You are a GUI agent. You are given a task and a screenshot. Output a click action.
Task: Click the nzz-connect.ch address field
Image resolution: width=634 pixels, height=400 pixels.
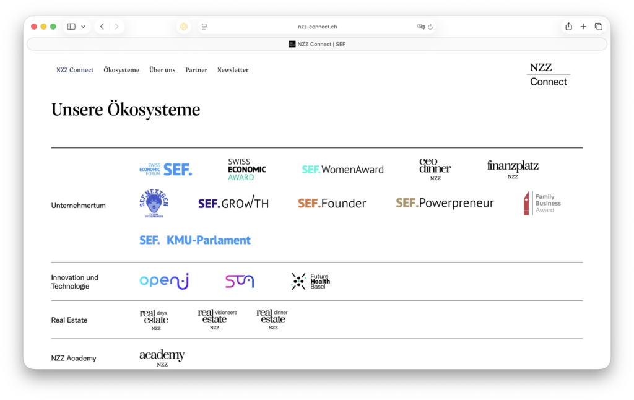(x=317, y=27)
